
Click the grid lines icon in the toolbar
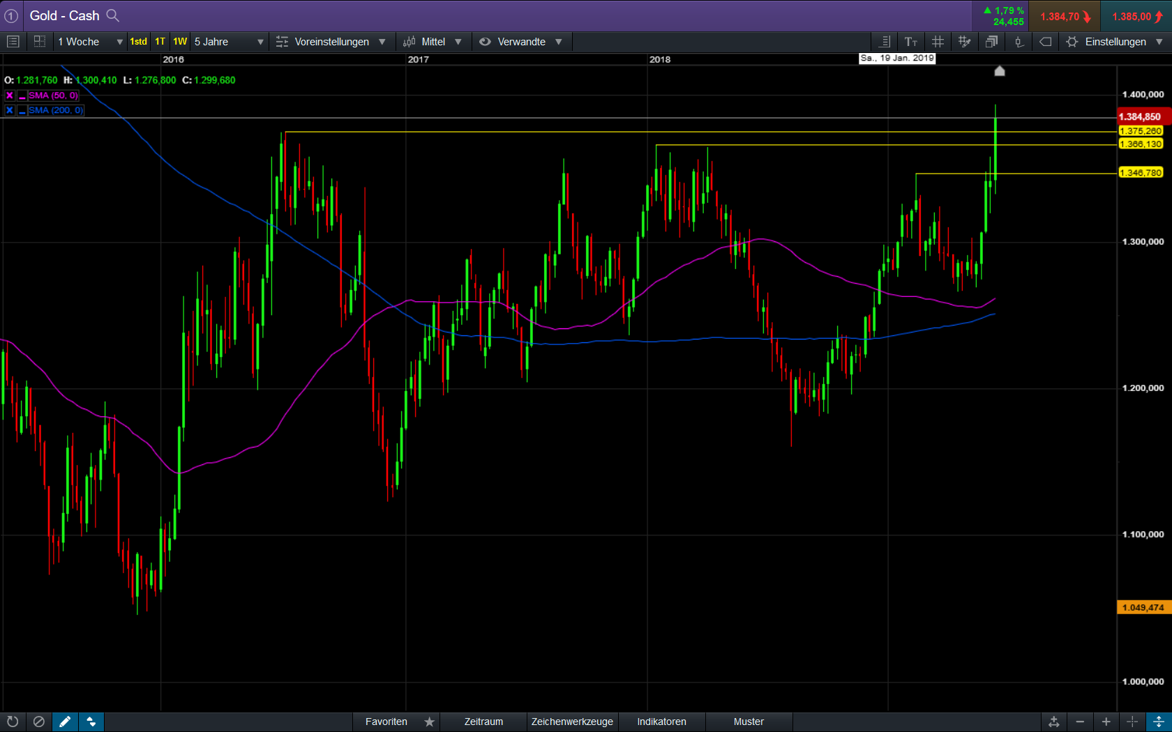[x=938, y=42]
